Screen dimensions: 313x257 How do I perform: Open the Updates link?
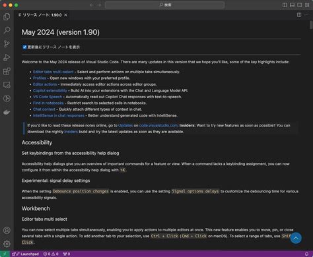[x=125, y=125]
